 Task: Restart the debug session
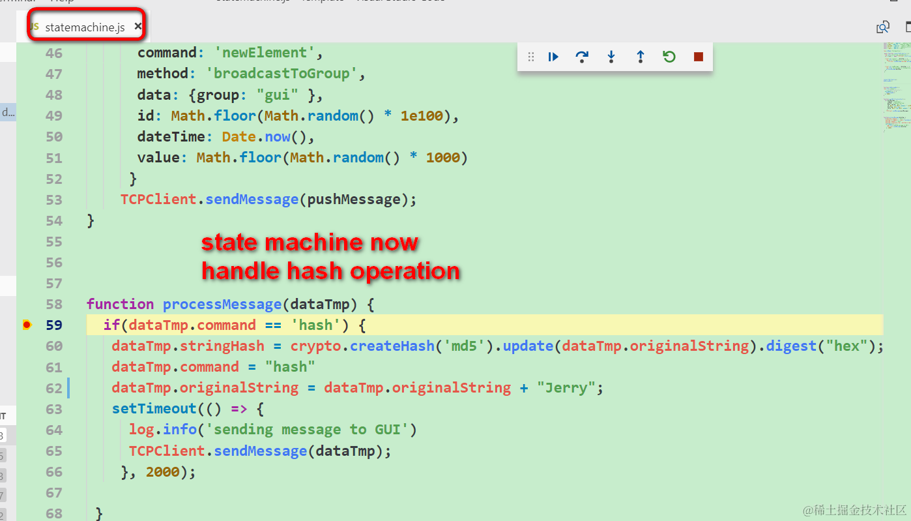click(669, 57)
